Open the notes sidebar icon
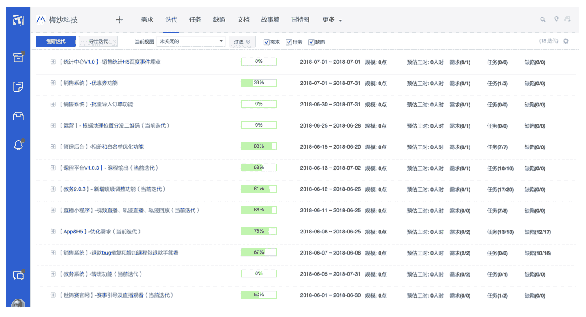 pos(18,87)
